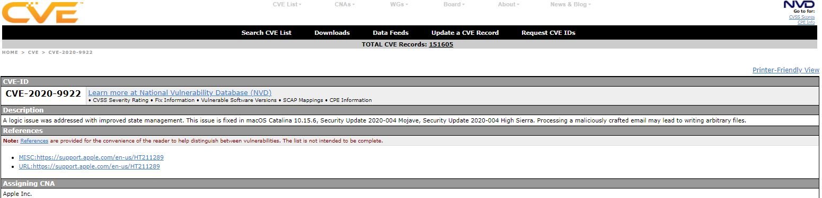
Task: Open the Board dropdown menu
Action: (x=454, y=4)
